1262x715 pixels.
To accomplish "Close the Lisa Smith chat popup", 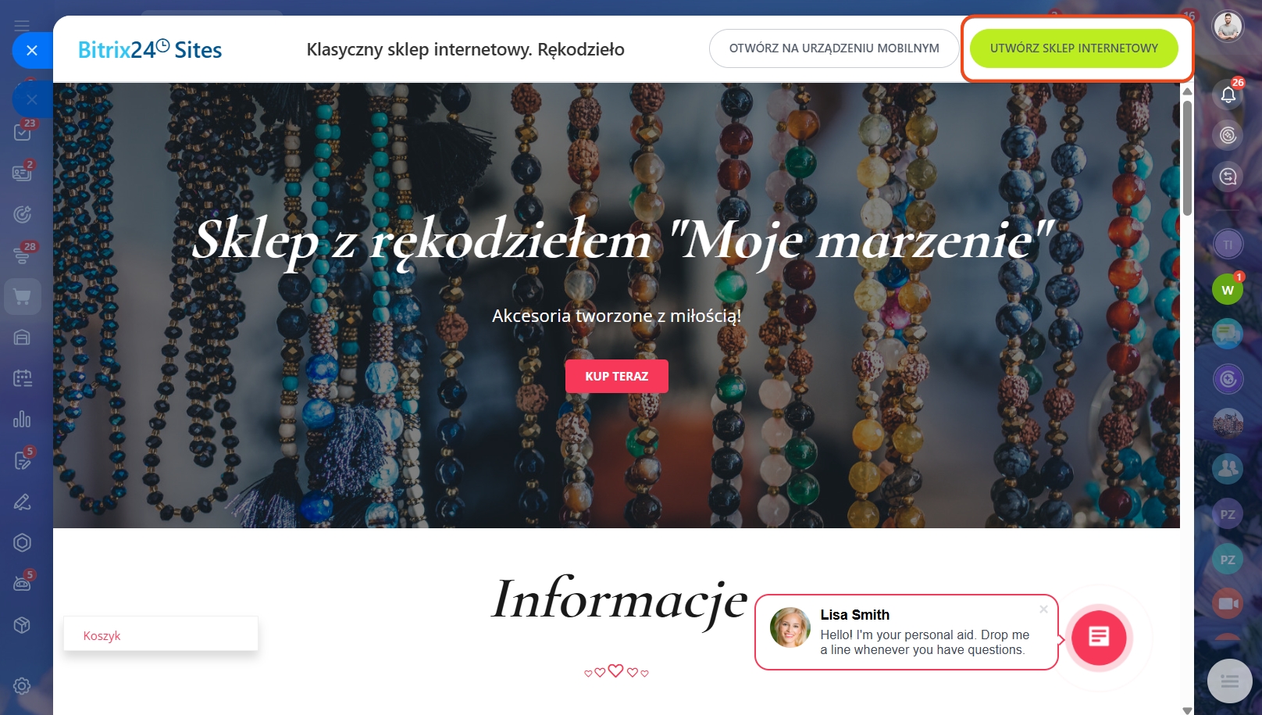I will [x=1043, y=610].
